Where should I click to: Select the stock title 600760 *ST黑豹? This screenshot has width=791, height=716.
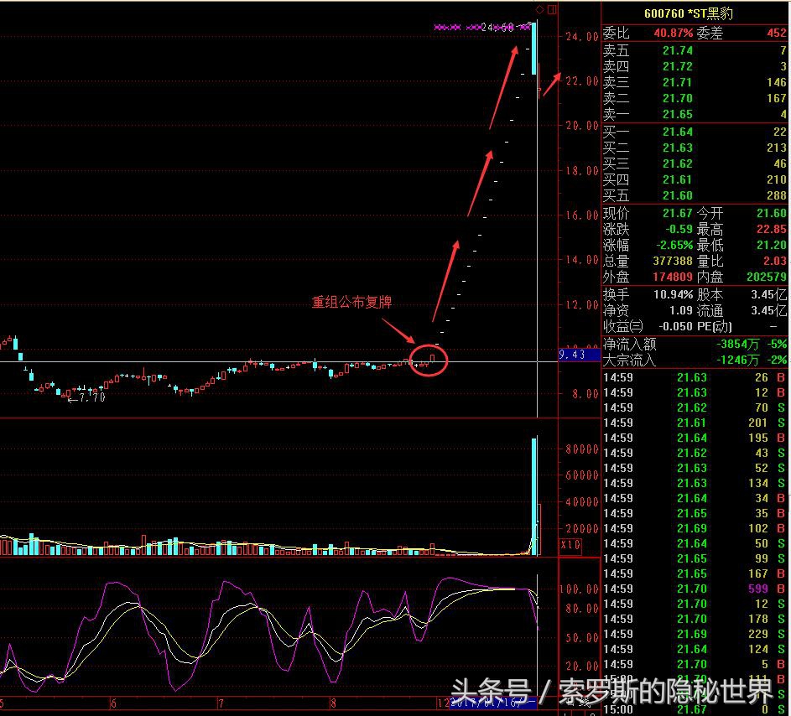click(x=689, y=13)
